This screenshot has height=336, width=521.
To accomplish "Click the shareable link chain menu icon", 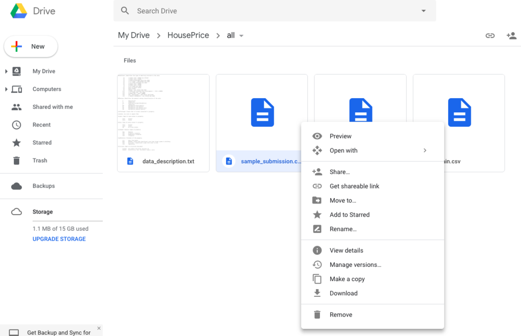I will pos(317,186).
